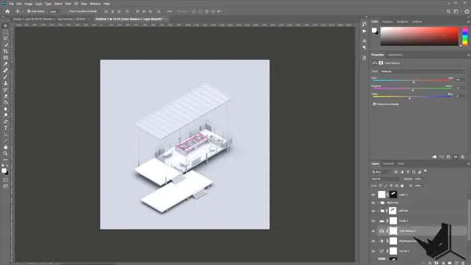Select the Dodge tool

pos(5,115)
